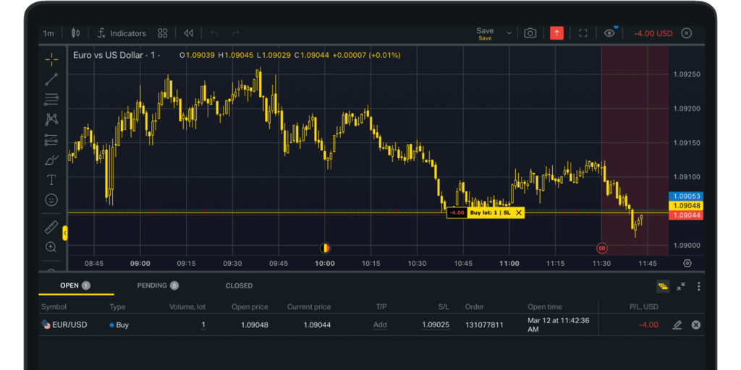Viewport: 741px width, 370px height.
Task: Enter fullscreen chart mode
Action: [583, 33]
